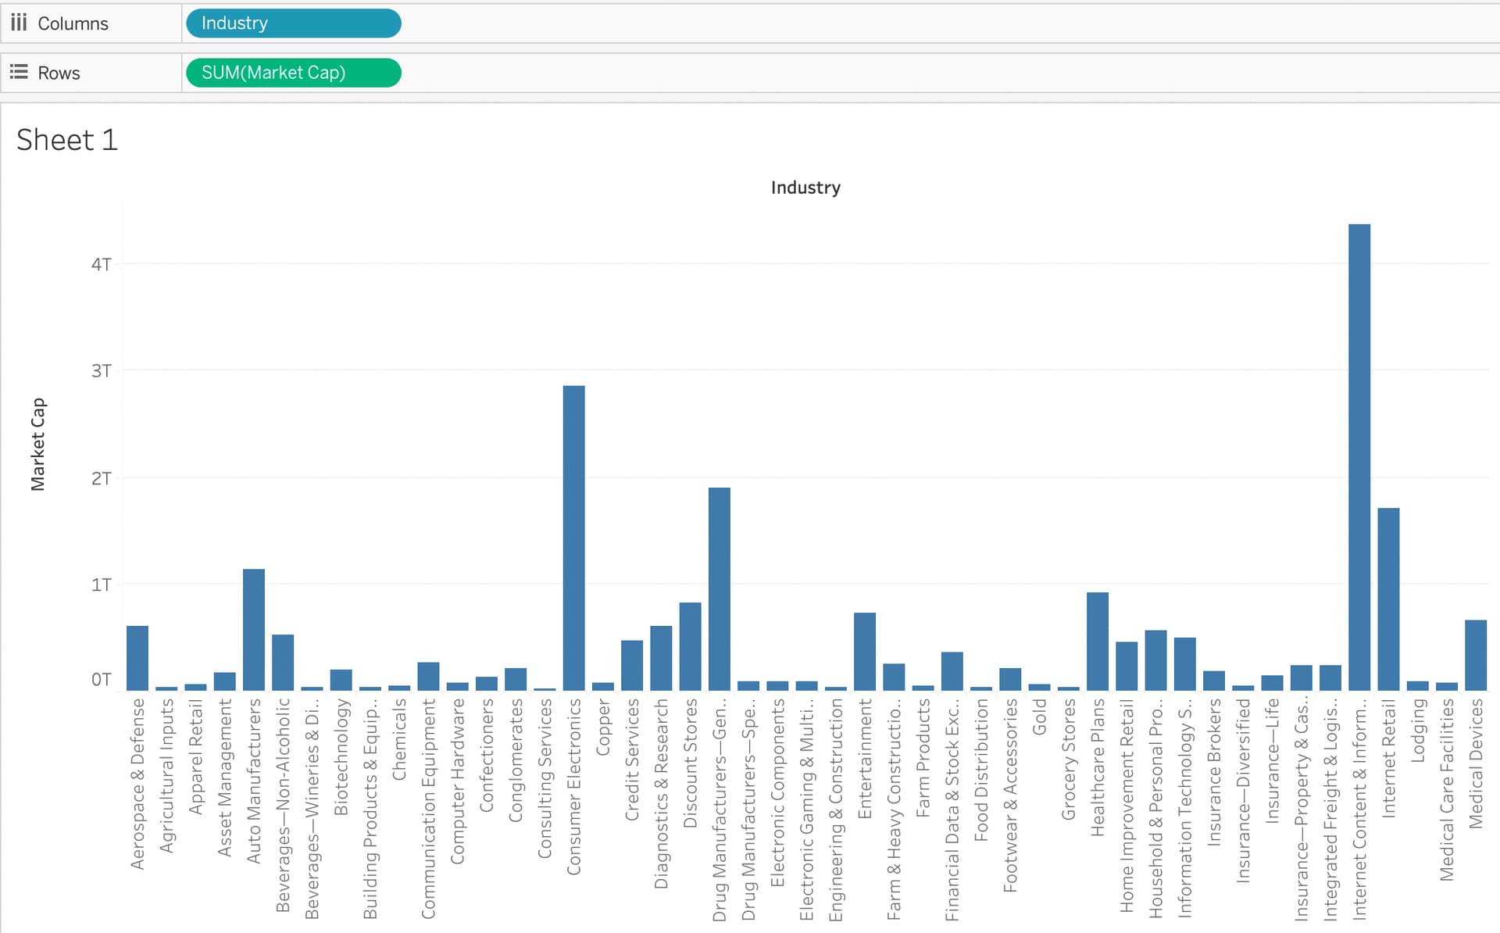Screen dimensions: 1500x933
Task: Click the Aerospace & Defense axis label
Action: [x=137, y=784]
